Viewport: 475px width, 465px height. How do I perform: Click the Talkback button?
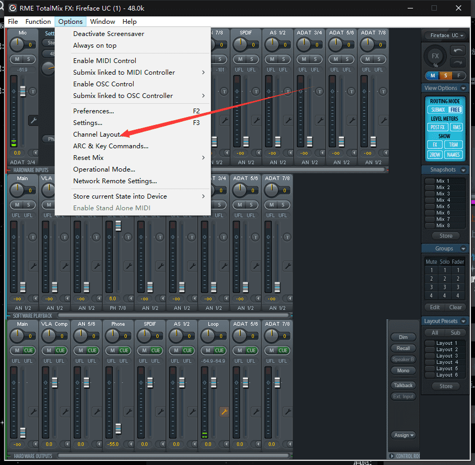pyautogui.click(x=403, y=386)
